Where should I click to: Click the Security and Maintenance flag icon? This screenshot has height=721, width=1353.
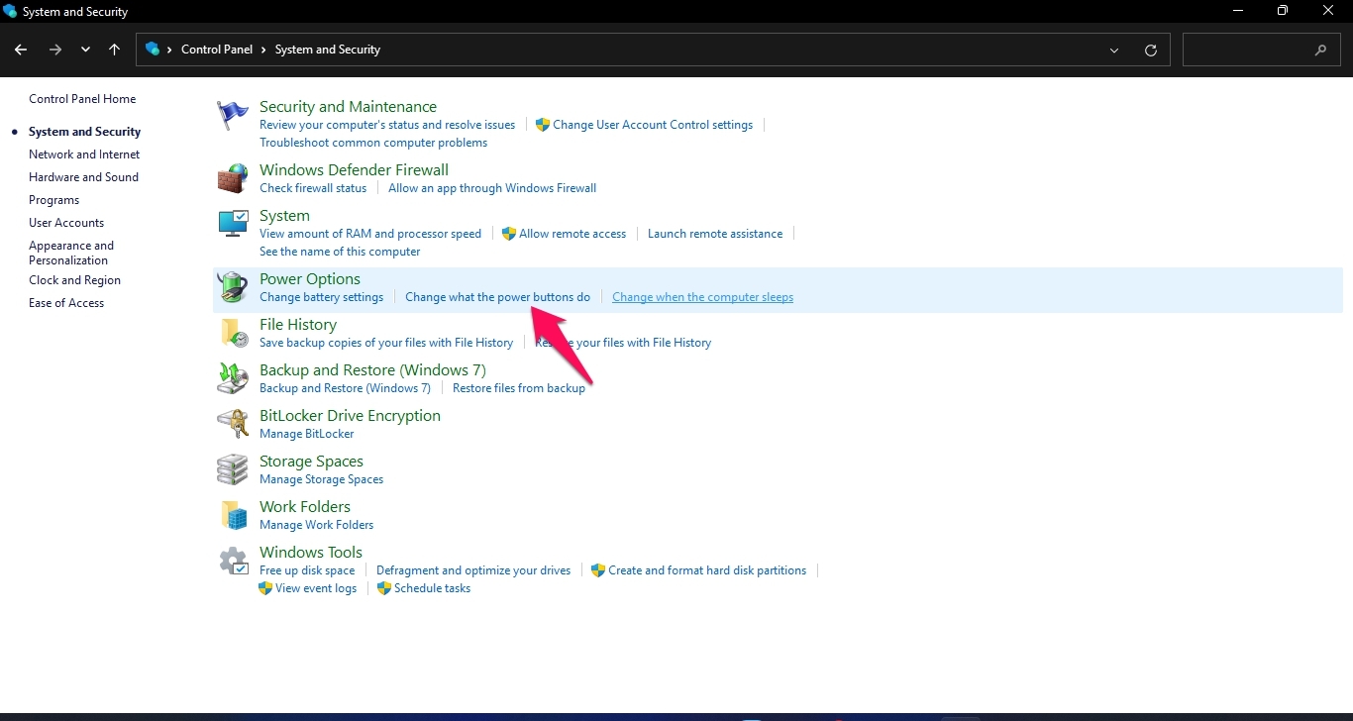point(233,115)
